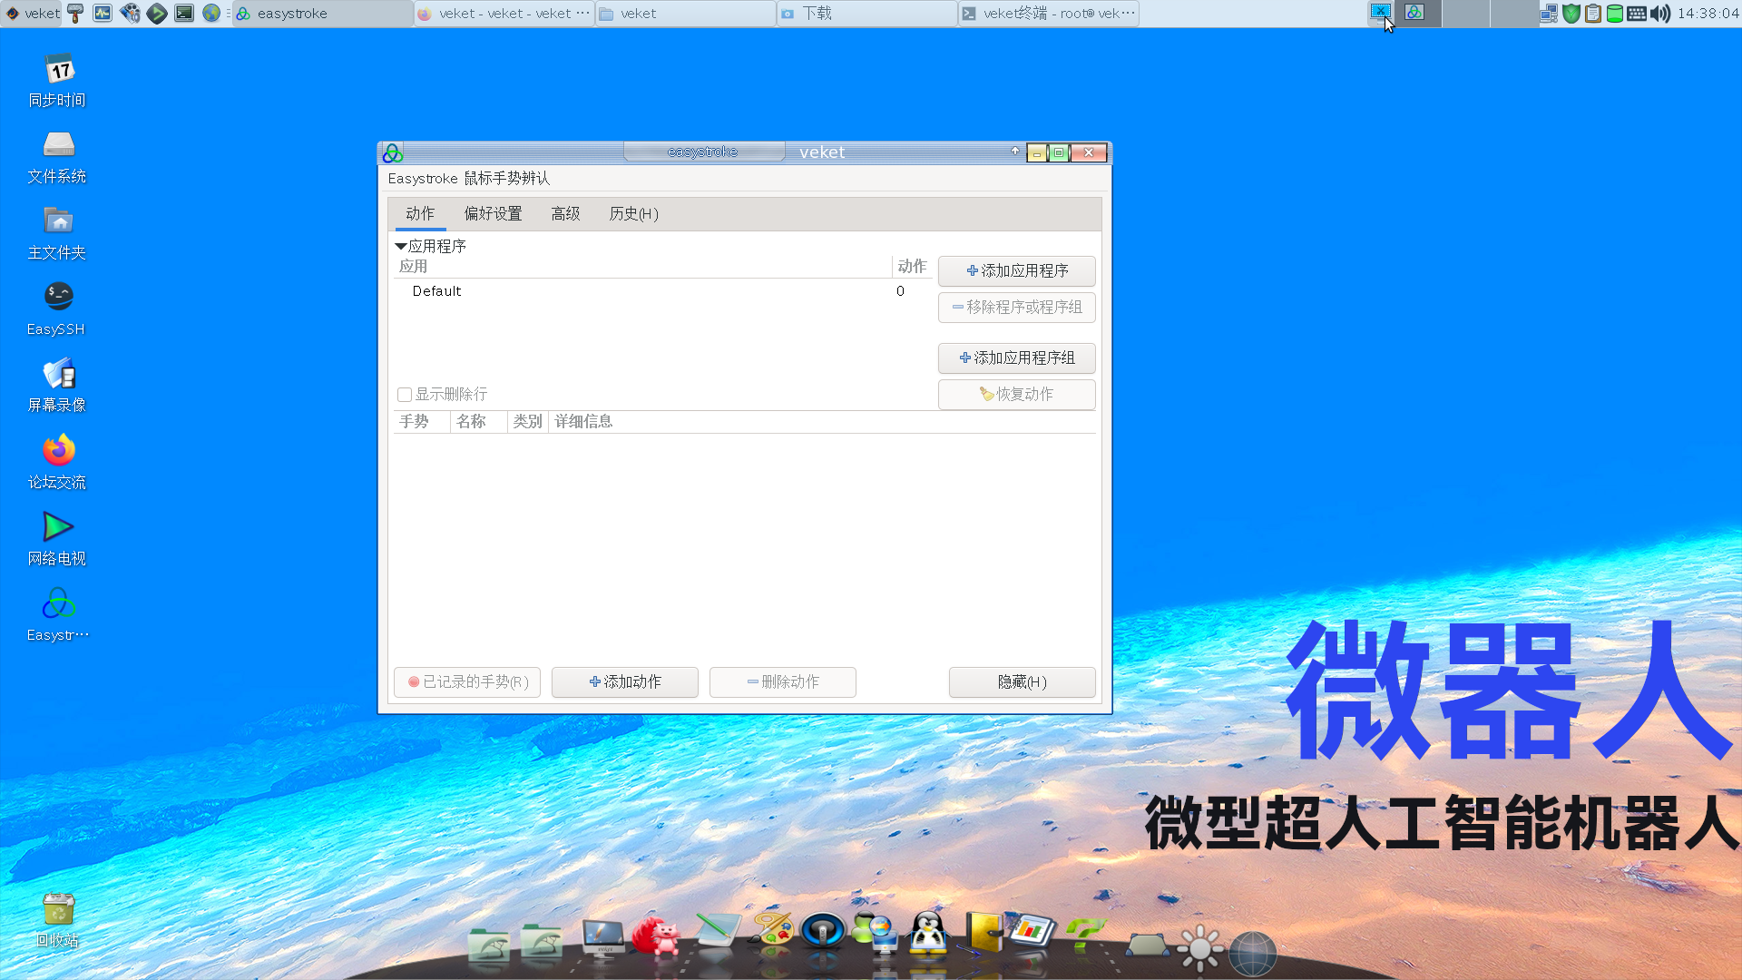This screenshot has height=980, width=1742.
Task: Click the 已记录的手势(R) button
Action: pos(467,681)
